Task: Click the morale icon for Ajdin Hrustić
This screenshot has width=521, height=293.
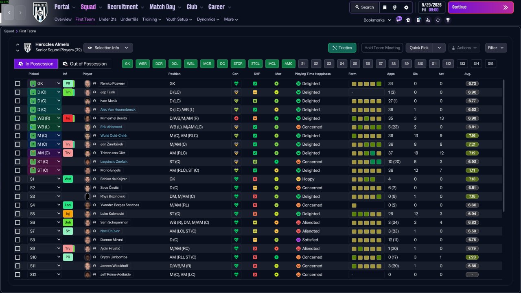Action: pyautogui.click(x=276, y=249)
